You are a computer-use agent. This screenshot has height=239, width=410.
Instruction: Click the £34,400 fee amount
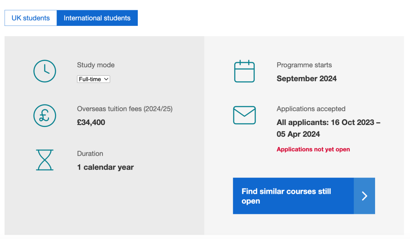coord(91,122)
